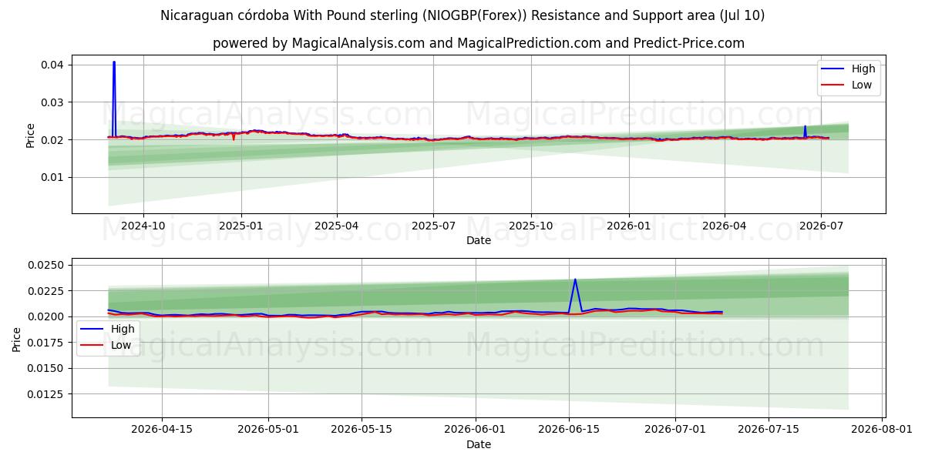Click the upper chart x-axis label 2024-10
Viewport: 925px width, 462px height.
coord(143,226)
